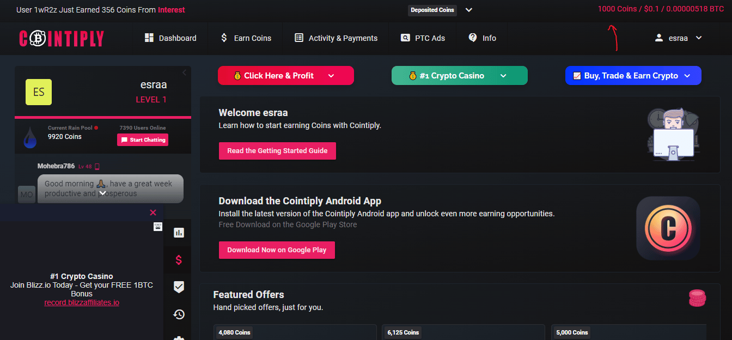Open the record.blizzaffiliates.io link
Viewport: 732px width, 340px height.
82,302
